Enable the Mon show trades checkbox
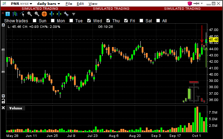Viewport: 223px width, 139px height. pyautogui.click(x=53, y=21)
